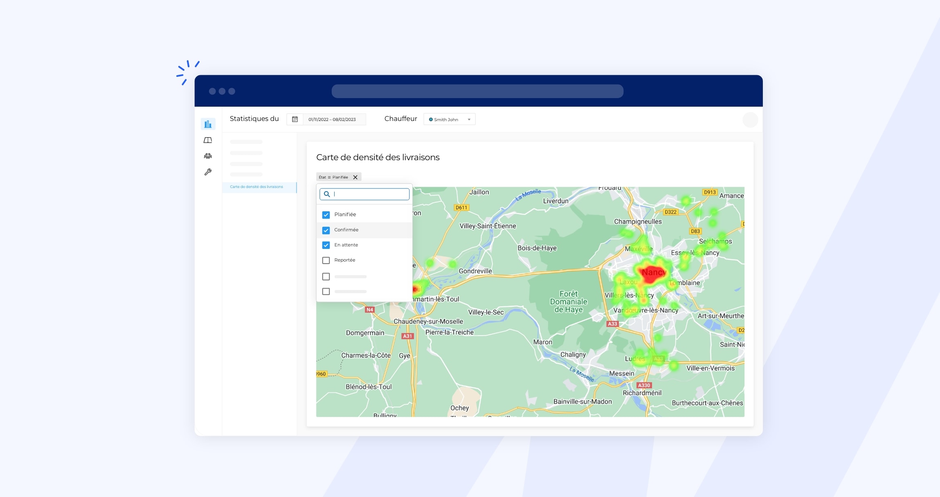Focus the filter search text box

pos(364,194)
